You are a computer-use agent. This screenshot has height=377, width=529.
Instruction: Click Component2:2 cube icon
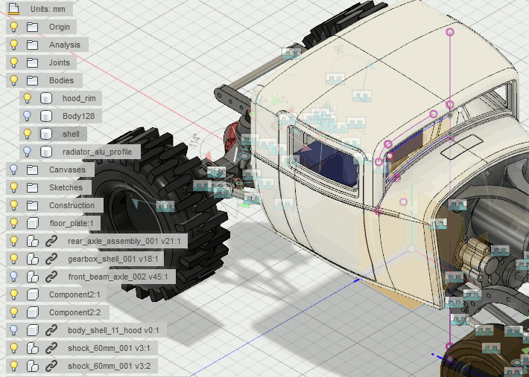[32, 312]
